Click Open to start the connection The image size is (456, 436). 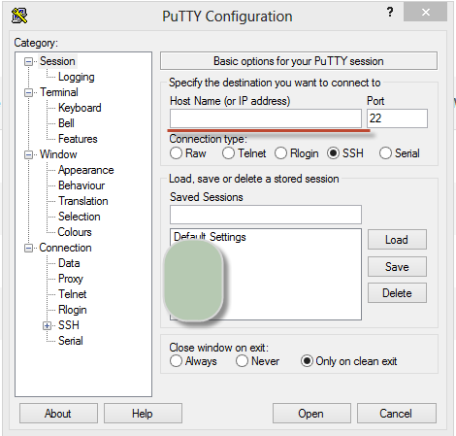point(311,414)
